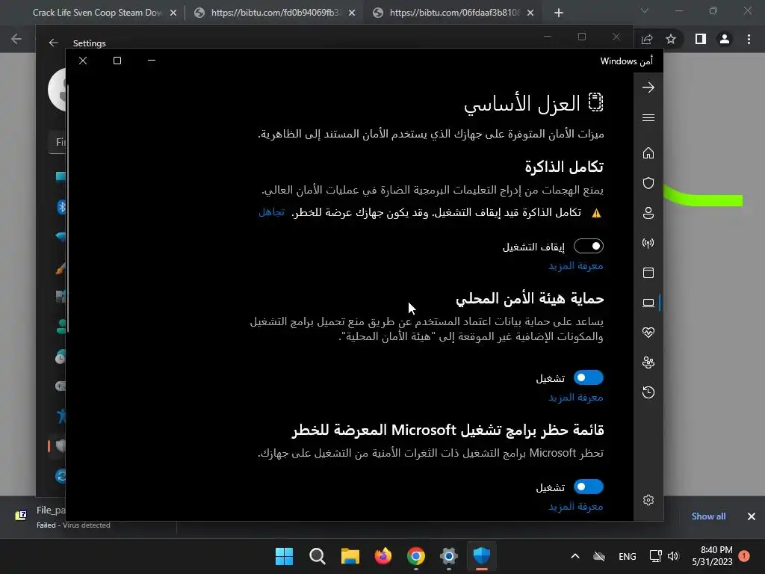
Task: Open Learn more link under Local Security Authority
Action: pos(576,398)
